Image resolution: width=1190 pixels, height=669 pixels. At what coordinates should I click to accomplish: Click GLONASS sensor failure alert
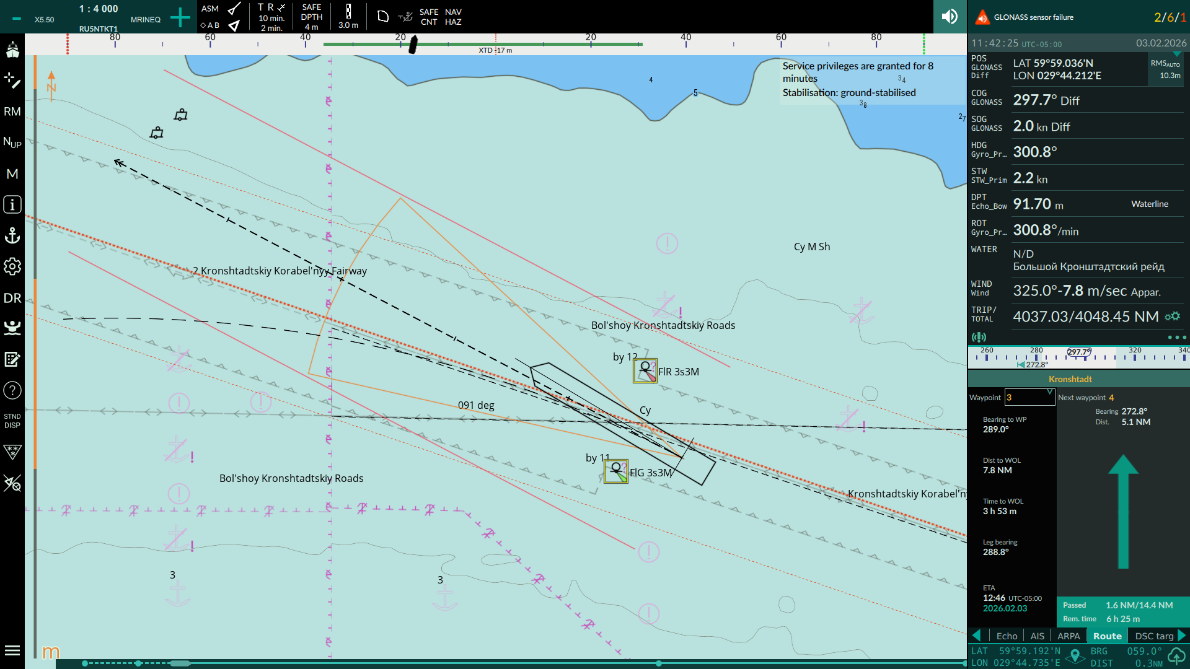coord(1033,17)
